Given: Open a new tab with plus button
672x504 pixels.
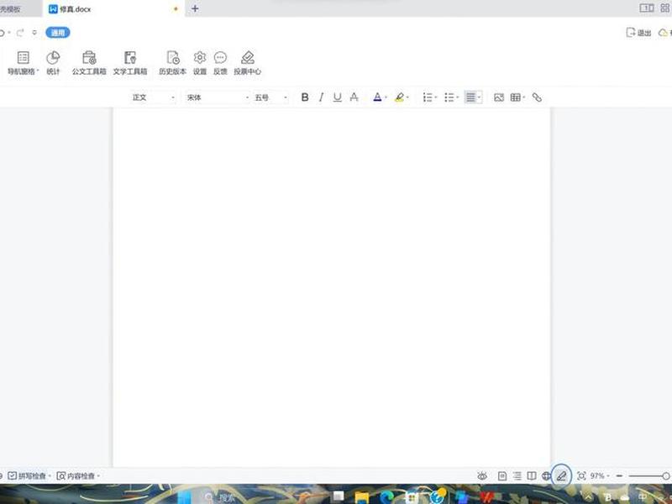Looking at the screenshot, I should pos(195,8).
